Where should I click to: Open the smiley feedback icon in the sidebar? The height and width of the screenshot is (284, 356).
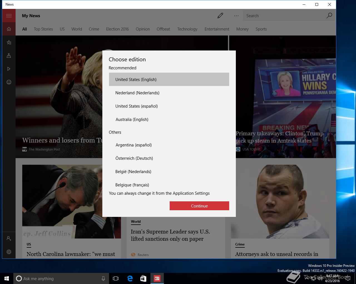click(9, 82)
